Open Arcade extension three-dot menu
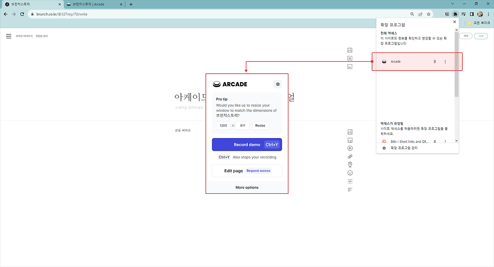The height and width of the screenshot is (267, 494). coord(445,62)
